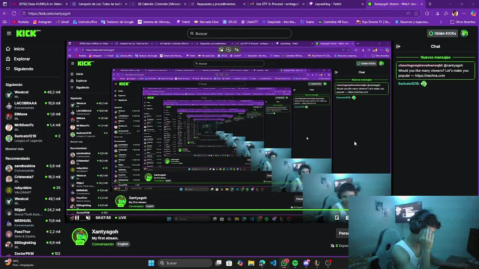Expand Mostrar más under Siguiendo
The width and height of the screenshot is (479, 269).
15,149
